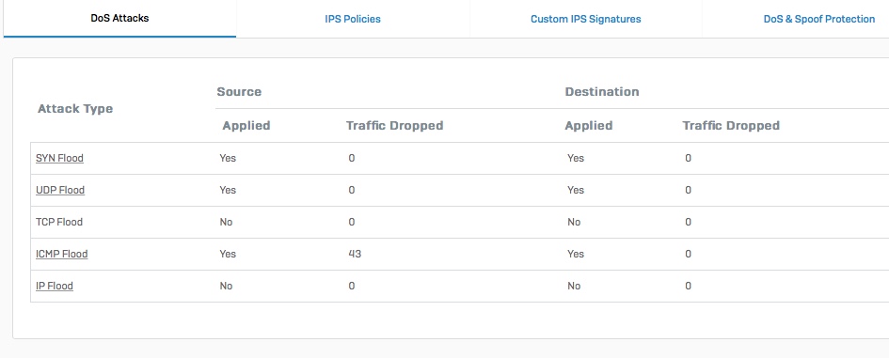The height and width of the screenshot is (358, 889).
Task: Click the Source group header
Action: (x=239, y=92)
